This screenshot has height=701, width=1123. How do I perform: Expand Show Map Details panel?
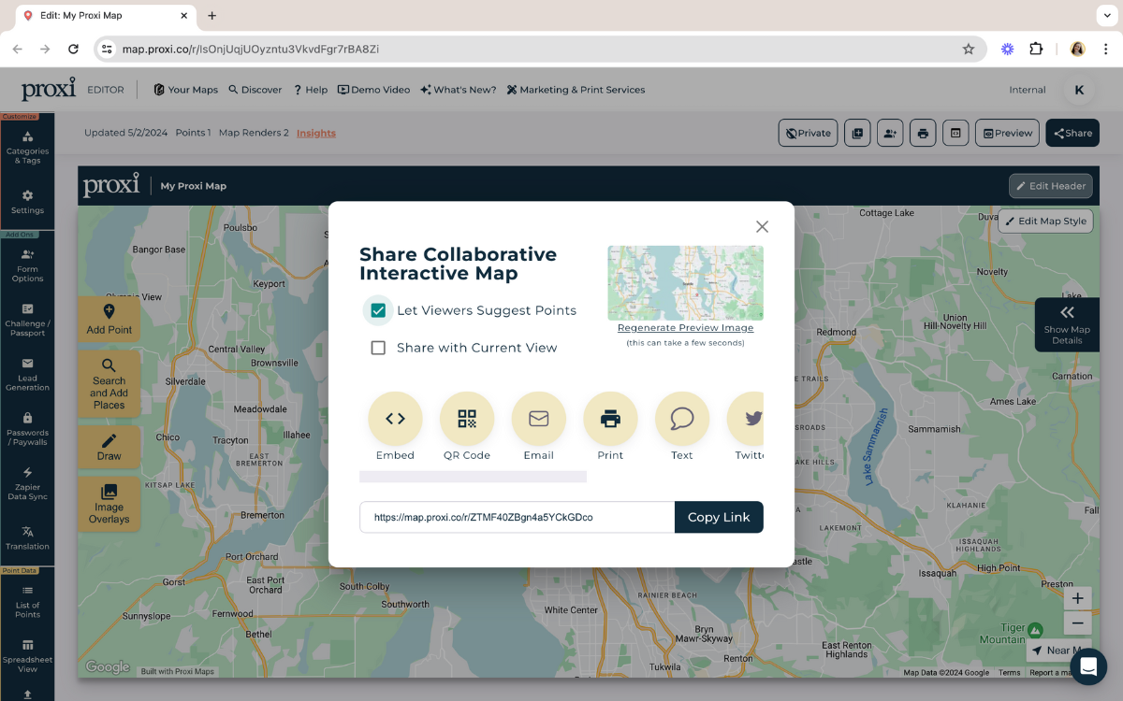point(1067,324)
